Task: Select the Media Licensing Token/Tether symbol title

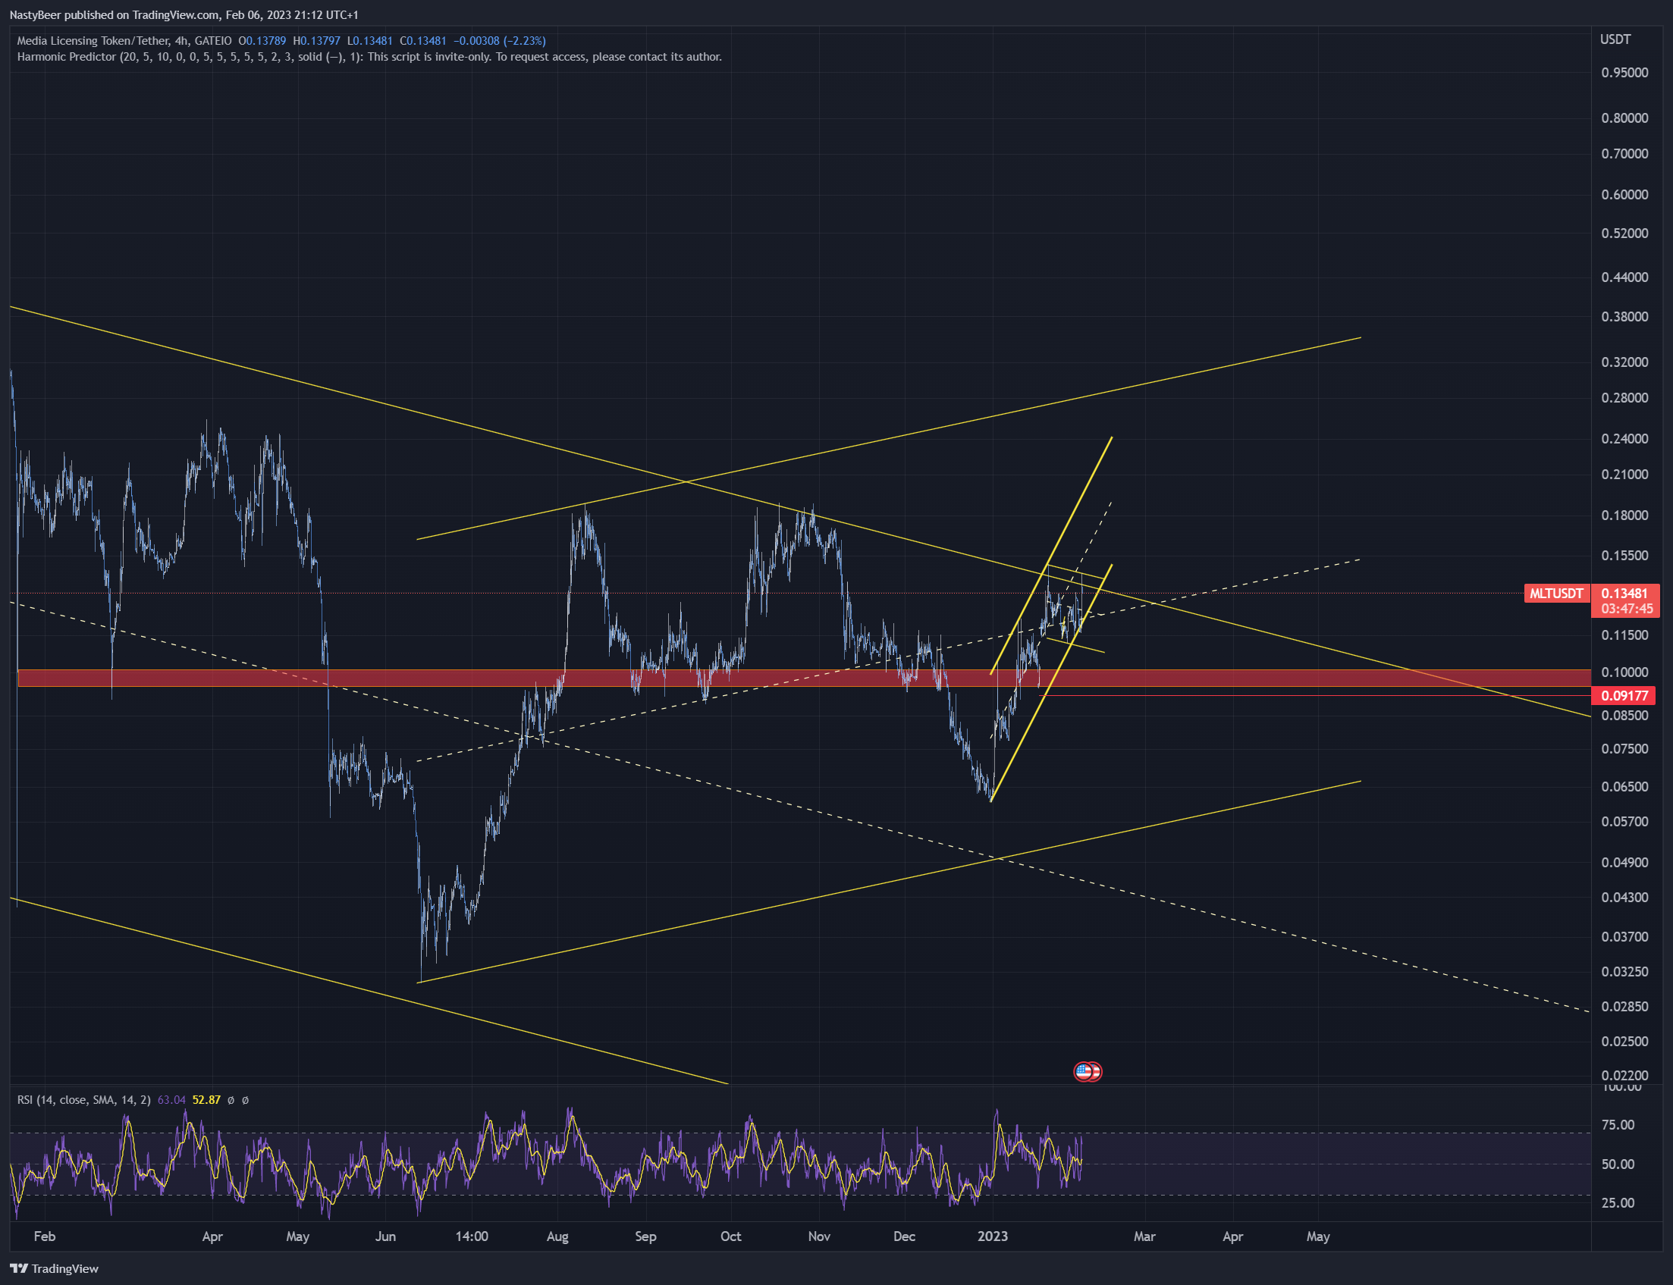Action: click(x=123, y=40)
